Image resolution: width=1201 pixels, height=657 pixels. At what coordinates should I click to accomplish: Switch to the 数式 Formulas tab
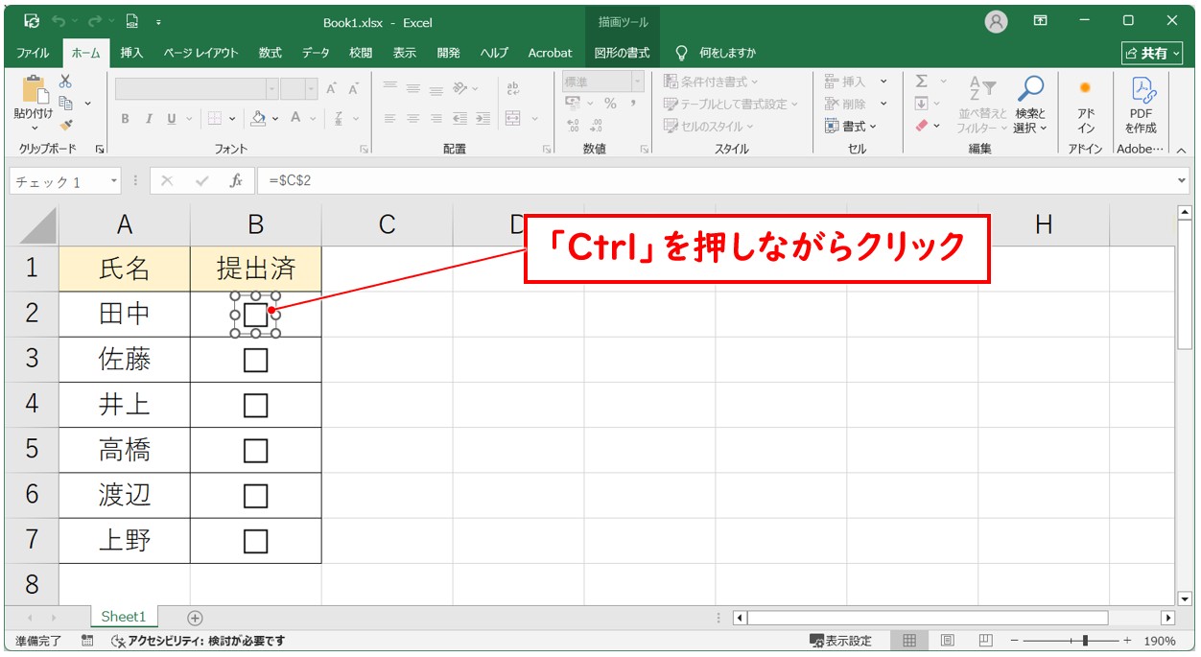tap(271, 53)
